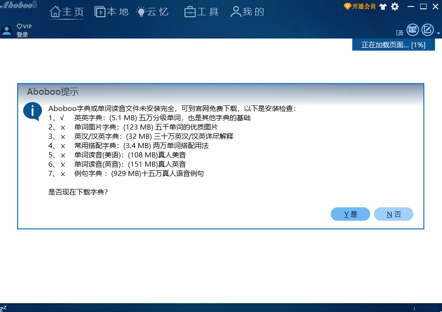Open the notes edit pencil icon
The height and width of the screenshot is (312, 442).
tap(428, 30)
